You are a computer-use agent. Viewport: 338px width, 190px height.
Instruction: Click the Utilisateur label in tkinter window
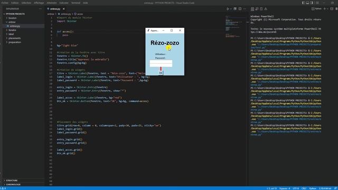coord(160,54)
